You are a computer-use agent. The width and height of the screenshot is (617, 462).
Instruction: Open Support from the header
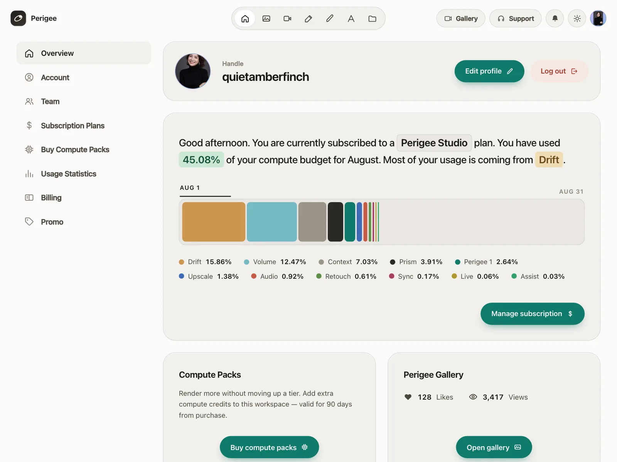[x=516, y=18]
